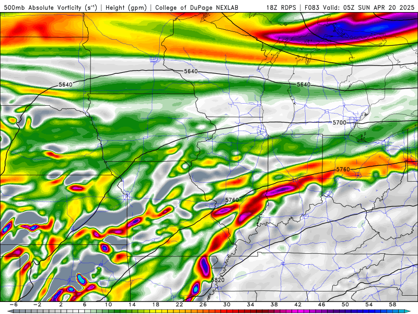Click the "Height (gpm)" header label
Image resolution: width=418 pixels, height=314 pixels.
point(126,8)
